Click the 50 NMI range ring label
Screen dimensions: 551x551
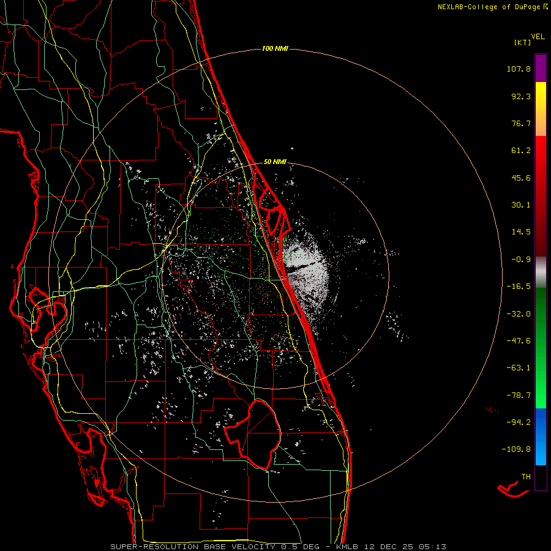click(275, 162)
